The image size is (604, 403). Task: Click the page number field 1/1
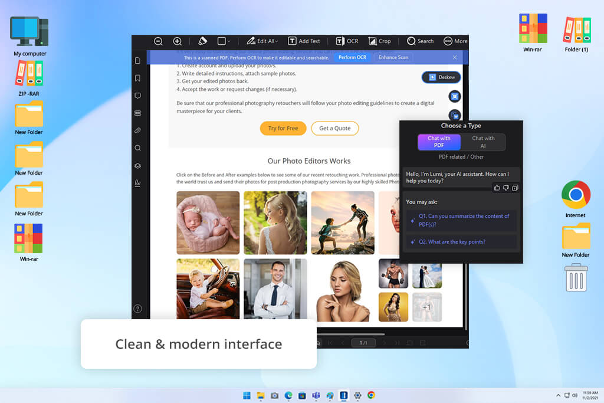point(363,342)
